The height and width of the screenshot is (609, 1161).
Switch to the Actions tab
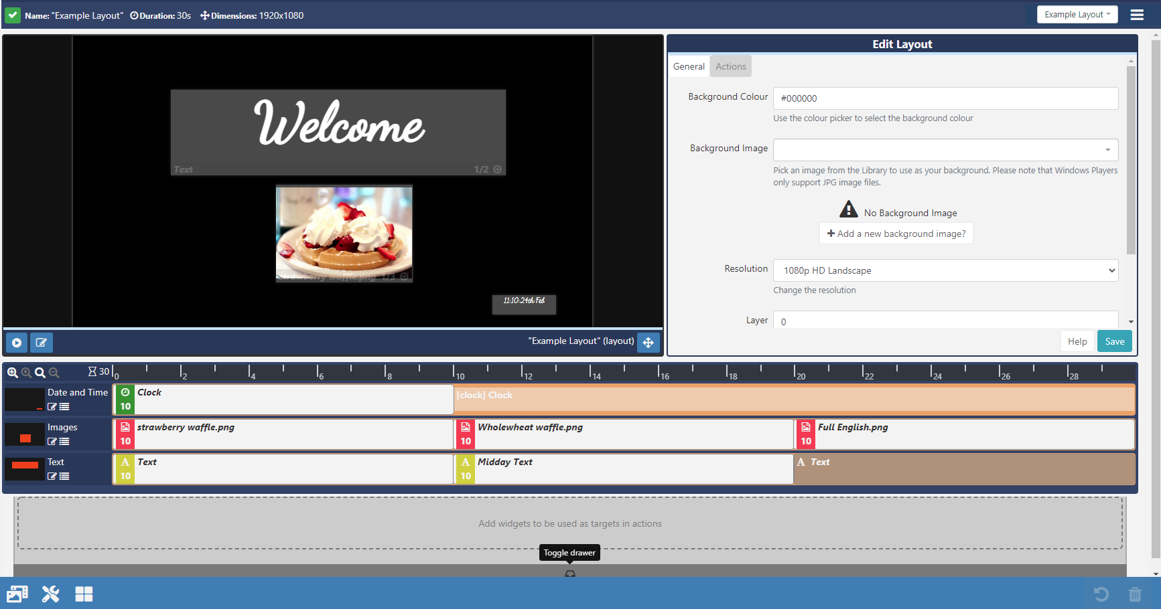click(730, 66)
